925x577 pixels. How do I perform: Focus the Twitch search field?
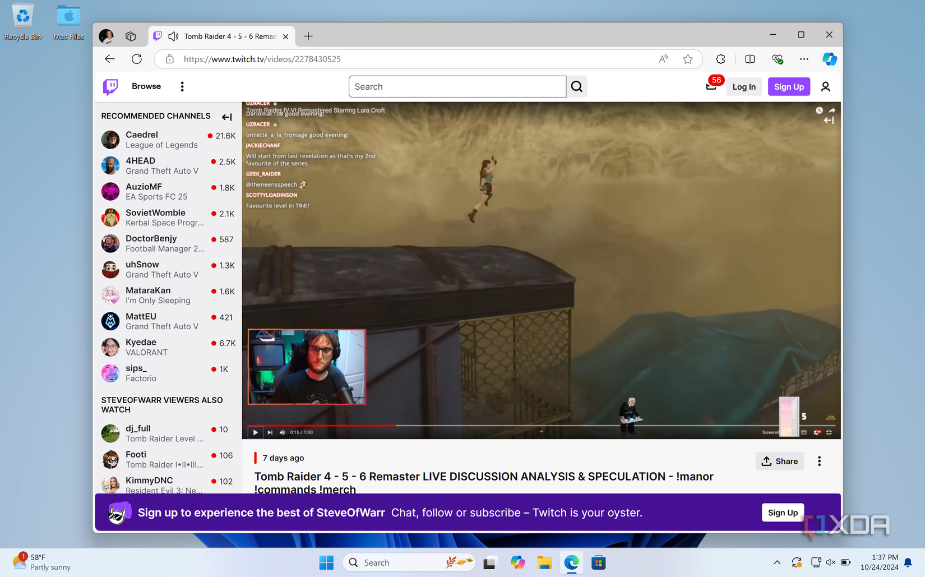(457, 86)
